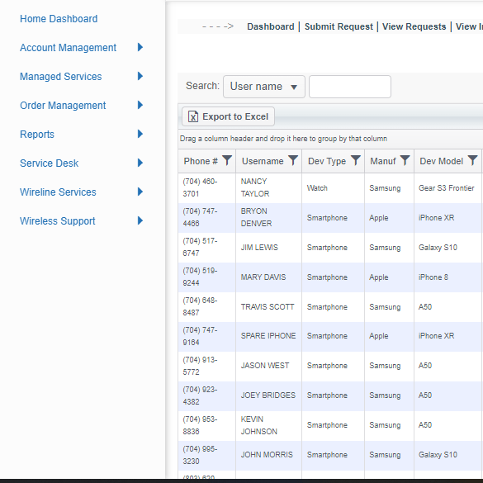Select JOHN MORRIS username cell
Image resolution: width=483 pixels, height=483 pixels.
(x=268, y=455)
